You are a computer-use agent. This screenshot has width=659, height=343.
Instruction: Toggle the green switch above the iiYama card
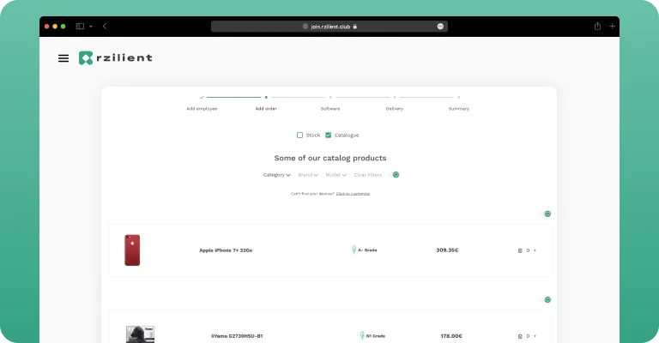546,299
